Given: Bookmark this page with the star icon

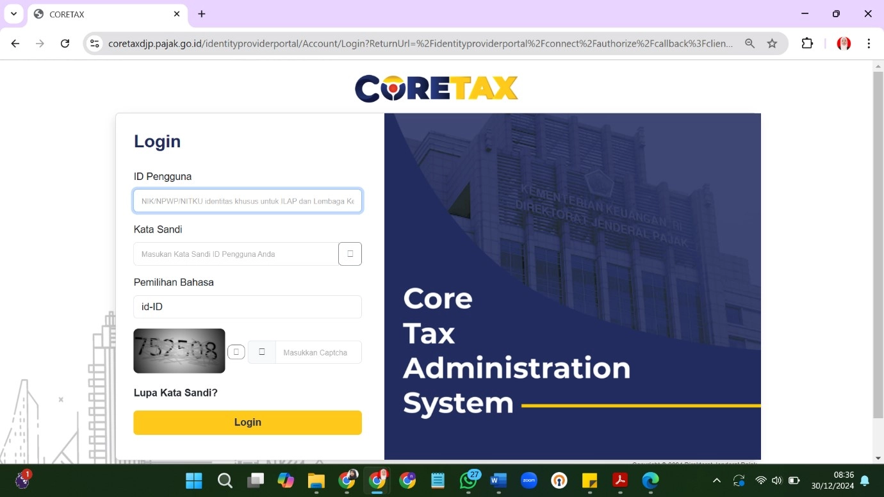Looking at the screenshot, I should pyautogui.click(x=772, y=44).
